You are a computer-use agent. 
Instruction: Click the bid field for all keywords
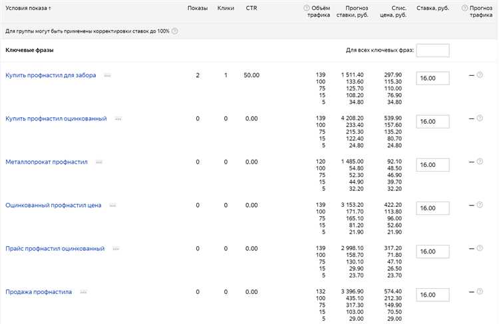point(432,51)
